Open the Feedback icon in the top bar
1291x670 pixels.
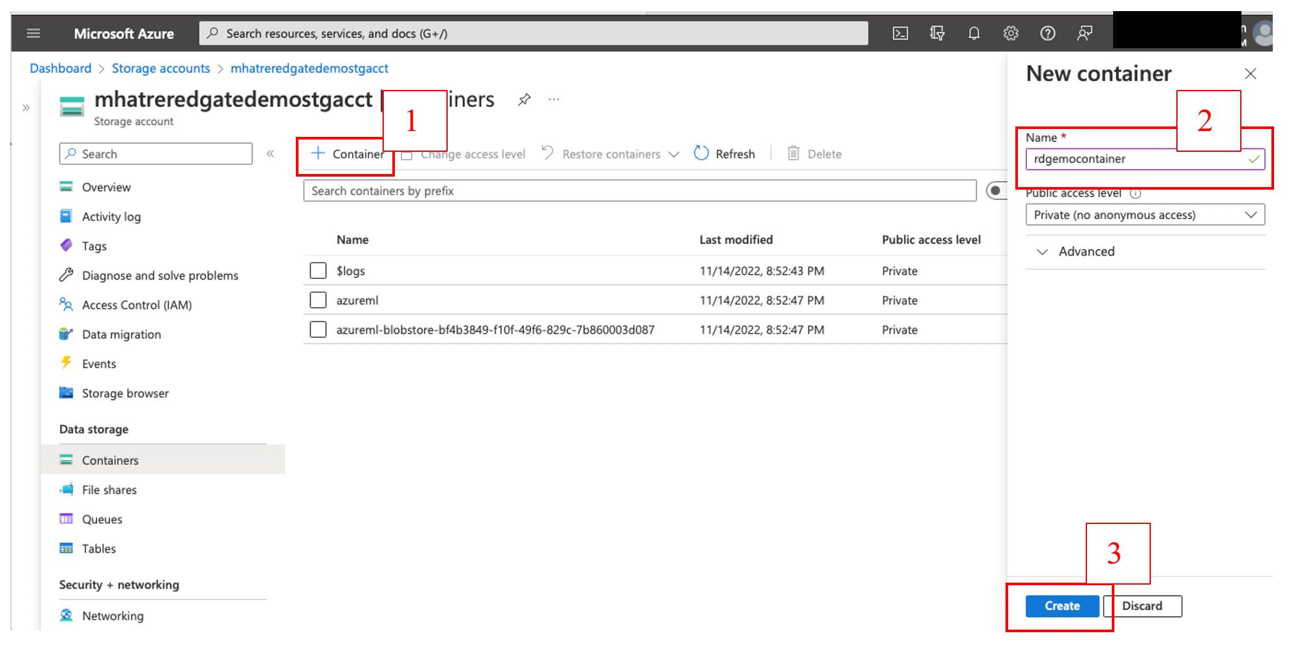(x=1084, y=33)
